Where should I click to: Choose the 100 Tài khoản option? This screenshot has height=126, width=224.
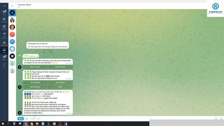click(35, 87)
